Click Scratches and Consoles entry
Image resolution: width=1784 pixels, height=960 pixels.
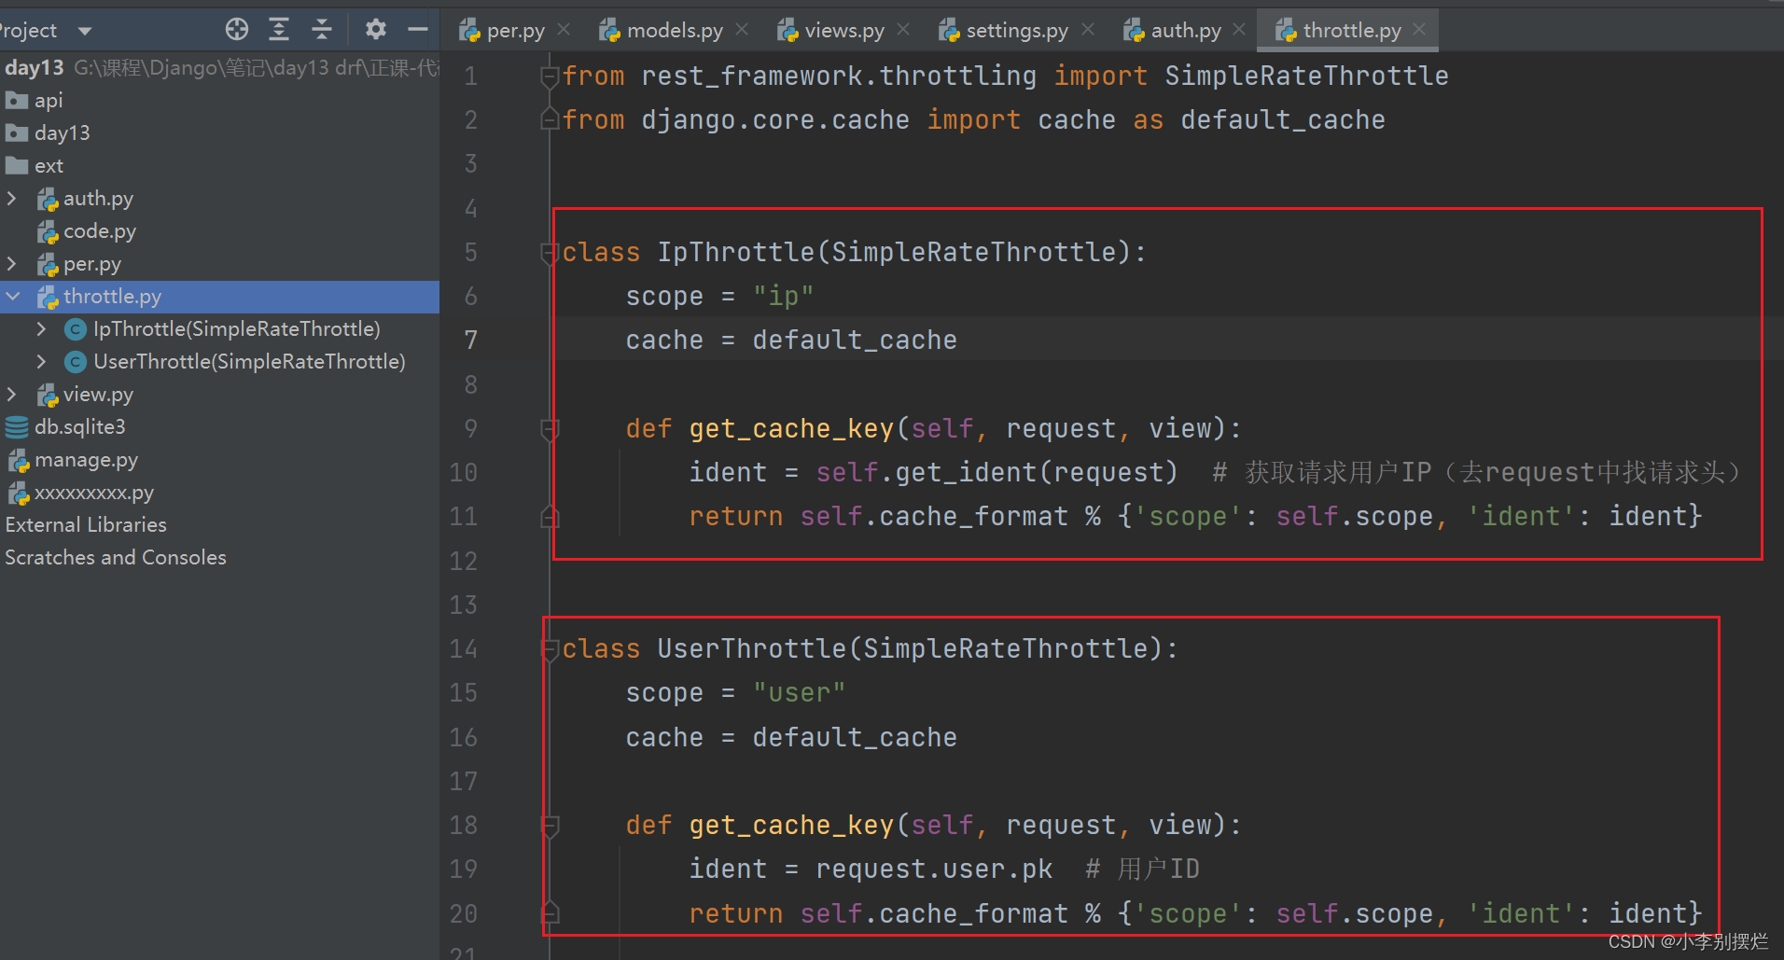coord(116,557)
